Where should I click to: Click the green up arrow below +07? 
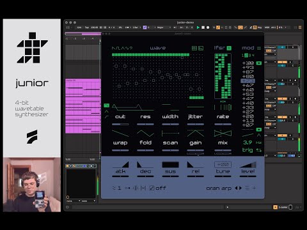[x=259, y=130]
